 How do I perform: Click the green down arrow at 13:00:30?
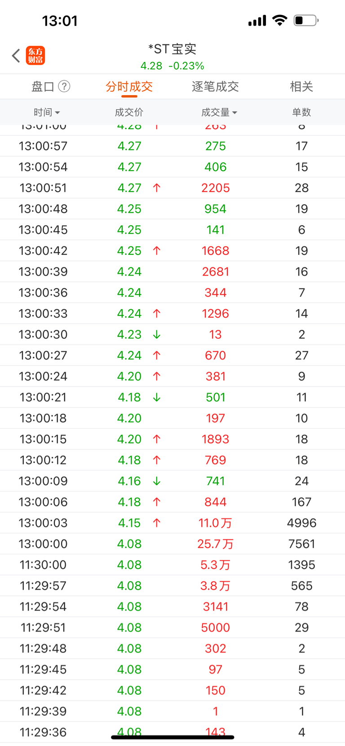156,334
